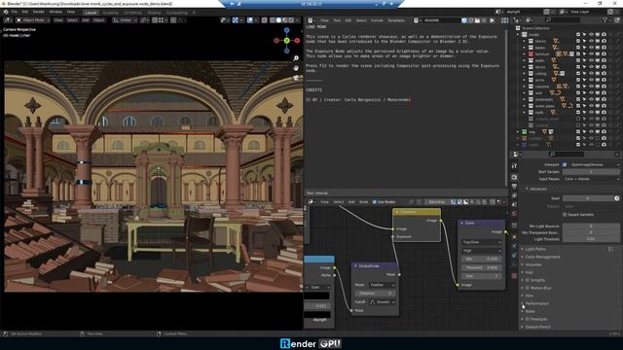Toggle the Use Nodes checkbox

click(x=374, y=202)
